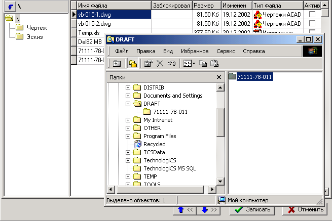
Task: Click the Delete X toolbar icon
Action: 160,63
